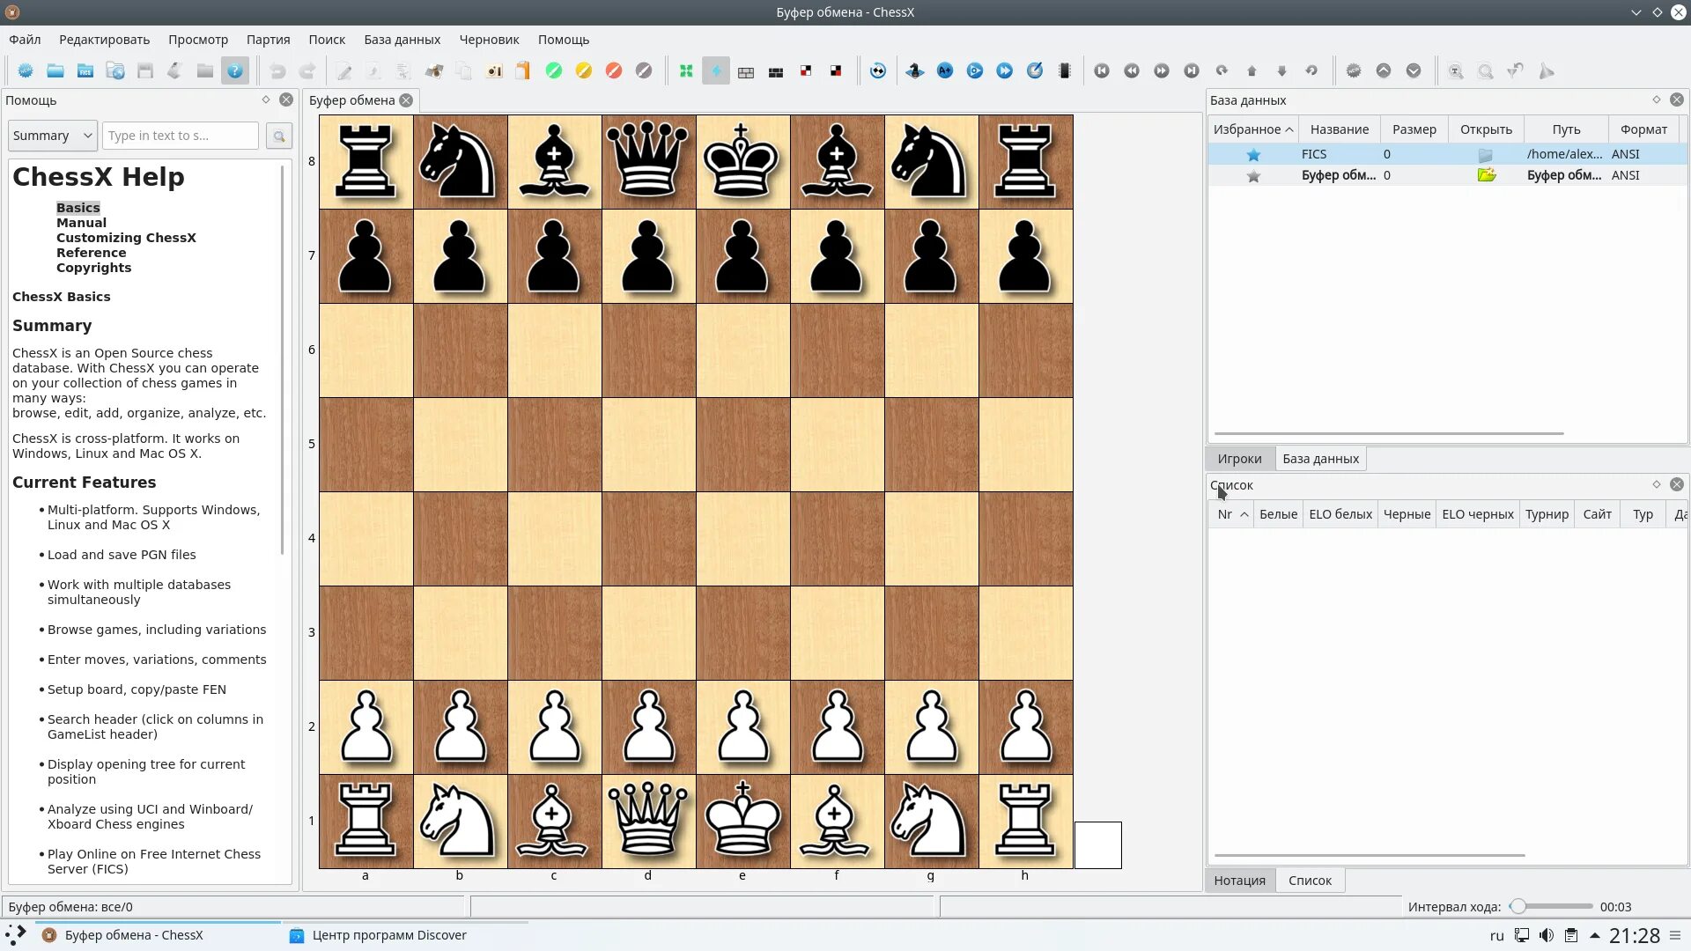Click the yellow pen annotation icon
Viewport: 1691px width, 951px height.
(x=584, y=71)
